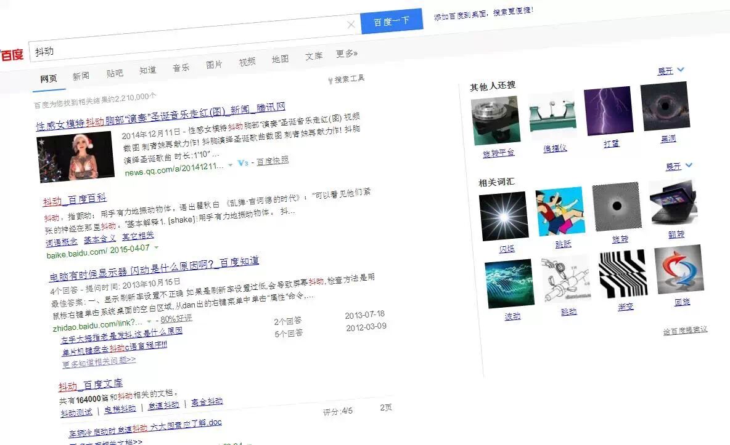Open 更多知道相关问题>> link
The image size is (730, 445).
pyautogui.click(x=99, y=362)
